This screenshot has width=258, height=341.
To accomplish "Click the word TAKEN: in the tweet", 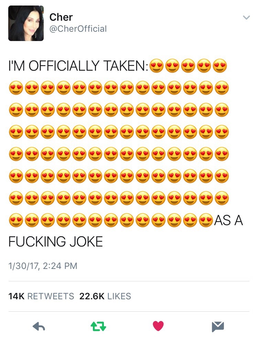I will point(128,66).
